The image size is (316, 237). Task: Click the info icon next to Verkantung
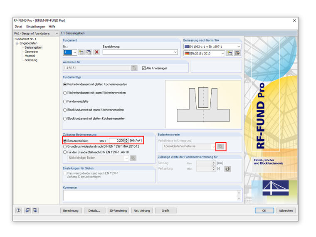click(x=227, y=169)
